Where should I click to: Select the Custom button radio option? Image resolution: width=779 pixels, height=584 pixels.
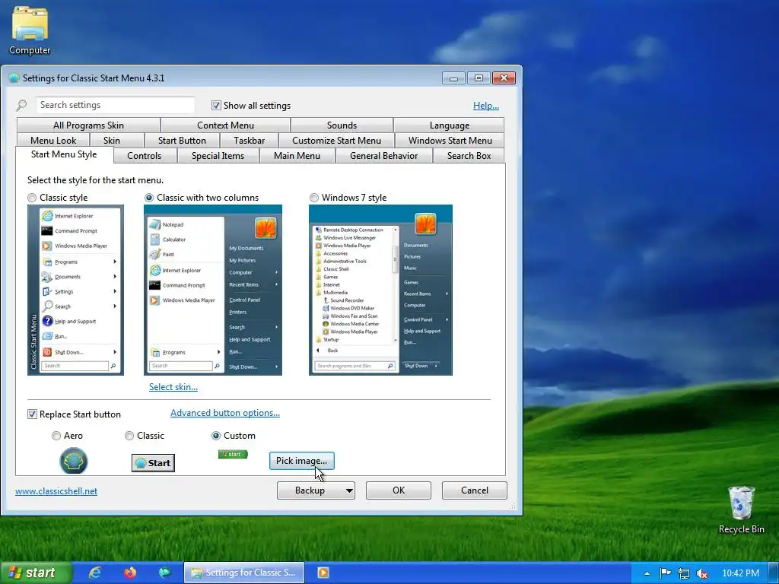coord(216,436)
